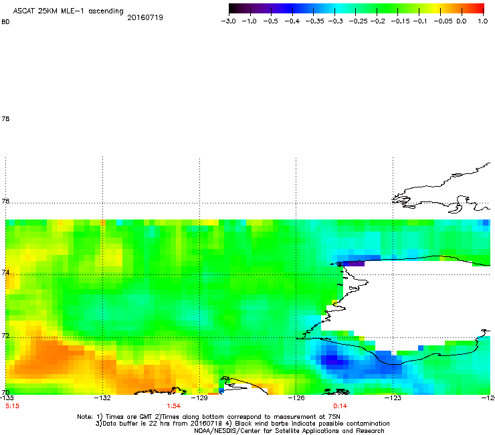495x435 pixels.
Task: Select the -0.15 colorbar label
Action: [400, 21]
